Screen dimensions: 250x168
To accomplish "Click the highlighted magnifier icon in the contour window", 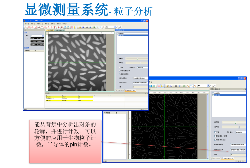I will pyautogui.click(x=191, y=86).
